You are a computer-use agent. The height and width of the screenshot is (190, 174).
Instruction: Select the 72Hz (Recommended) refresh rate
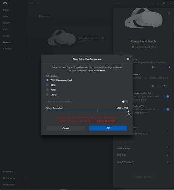[x=47, y=80]
